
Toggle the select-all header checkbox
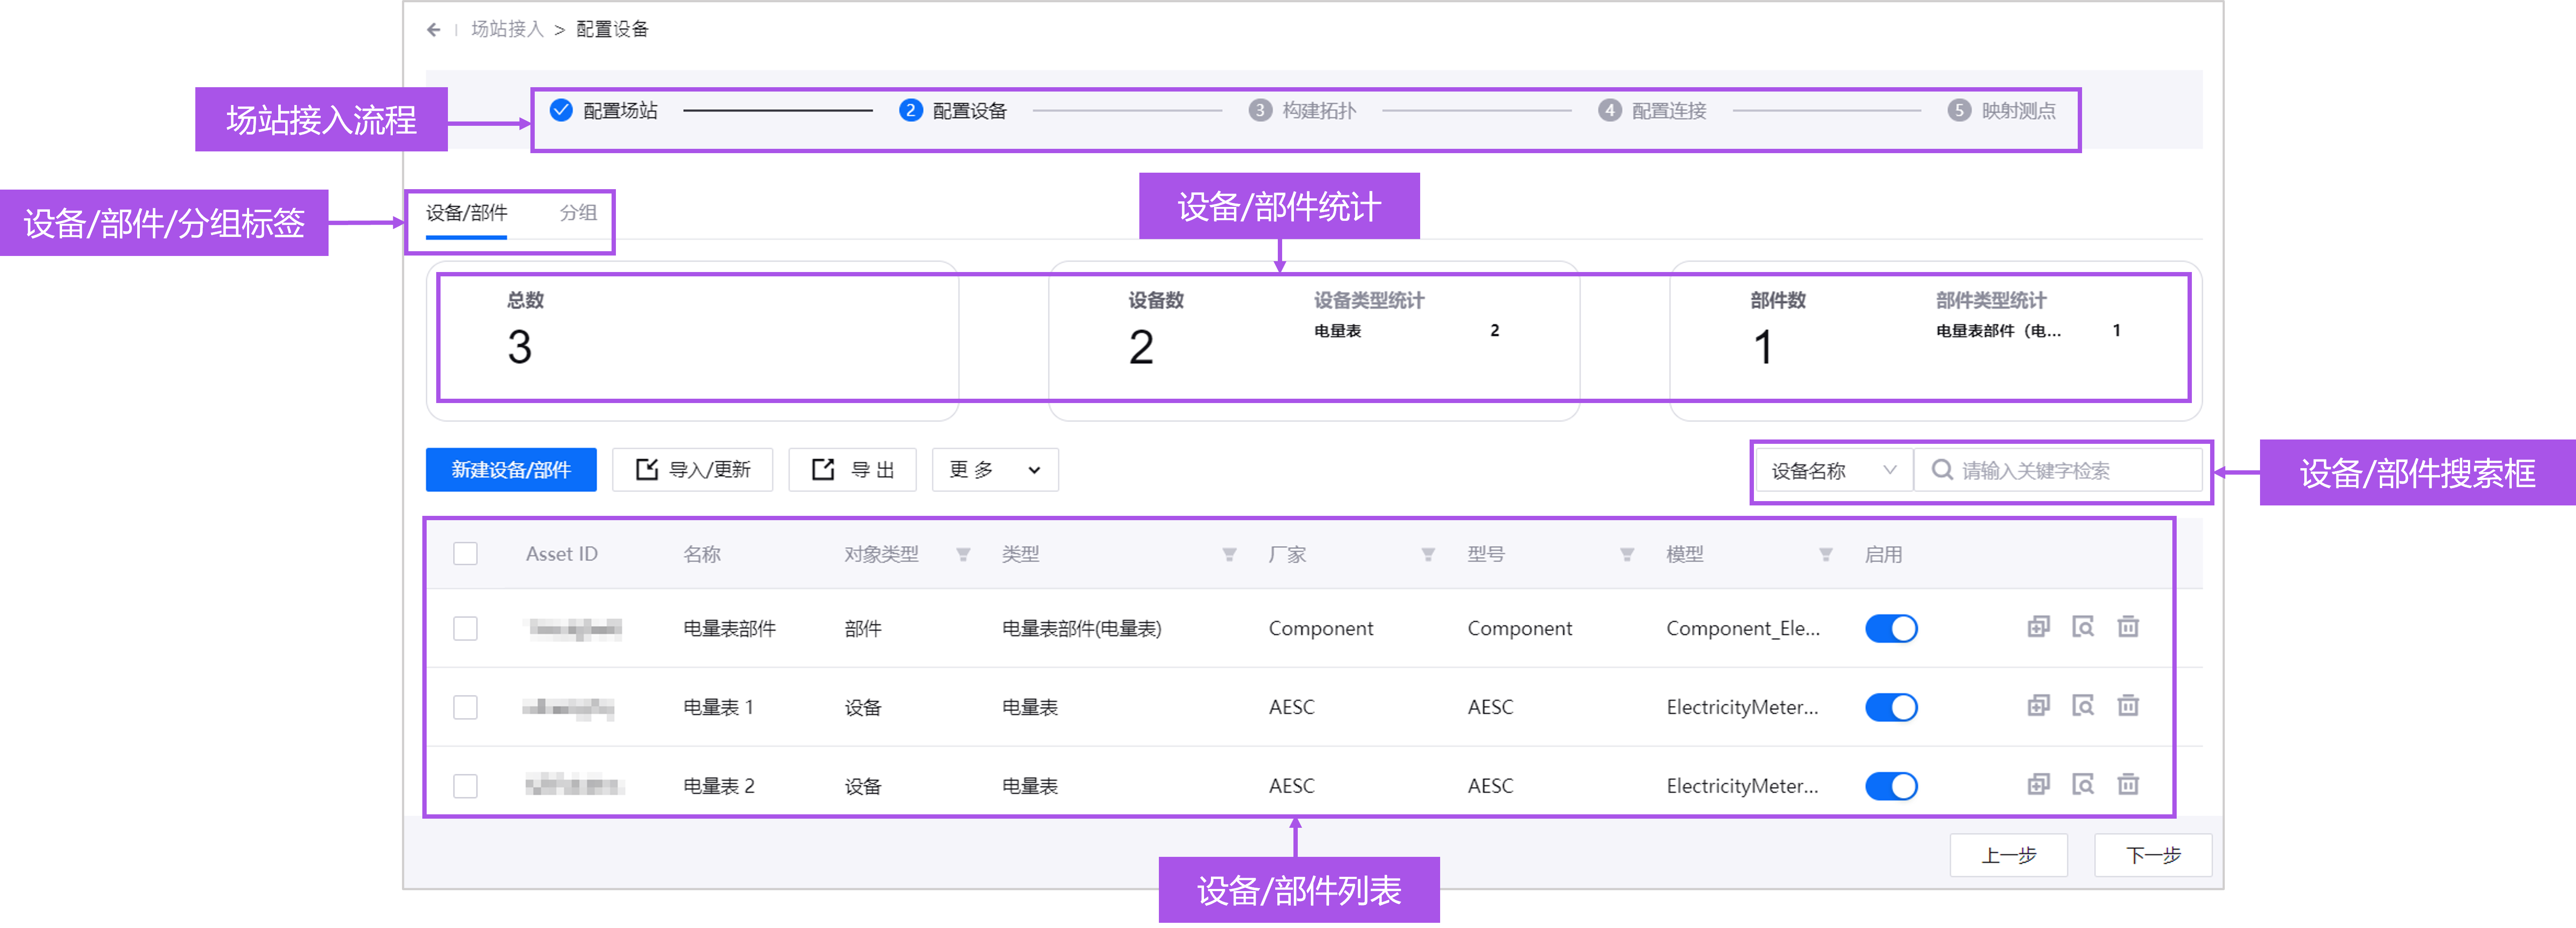coord(465,554)
